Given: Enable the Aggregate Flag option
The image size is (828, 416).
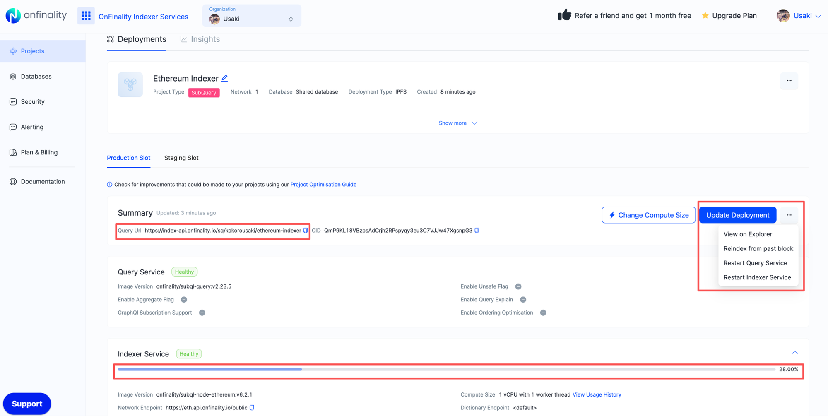Looking at the screenshot, I should tap(184, 299).
